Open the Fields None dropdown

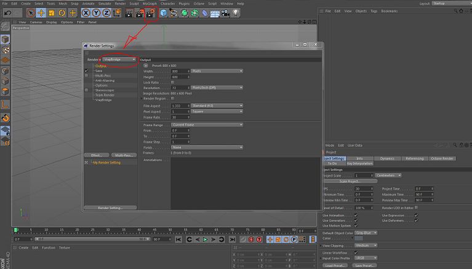pos(207,147)
